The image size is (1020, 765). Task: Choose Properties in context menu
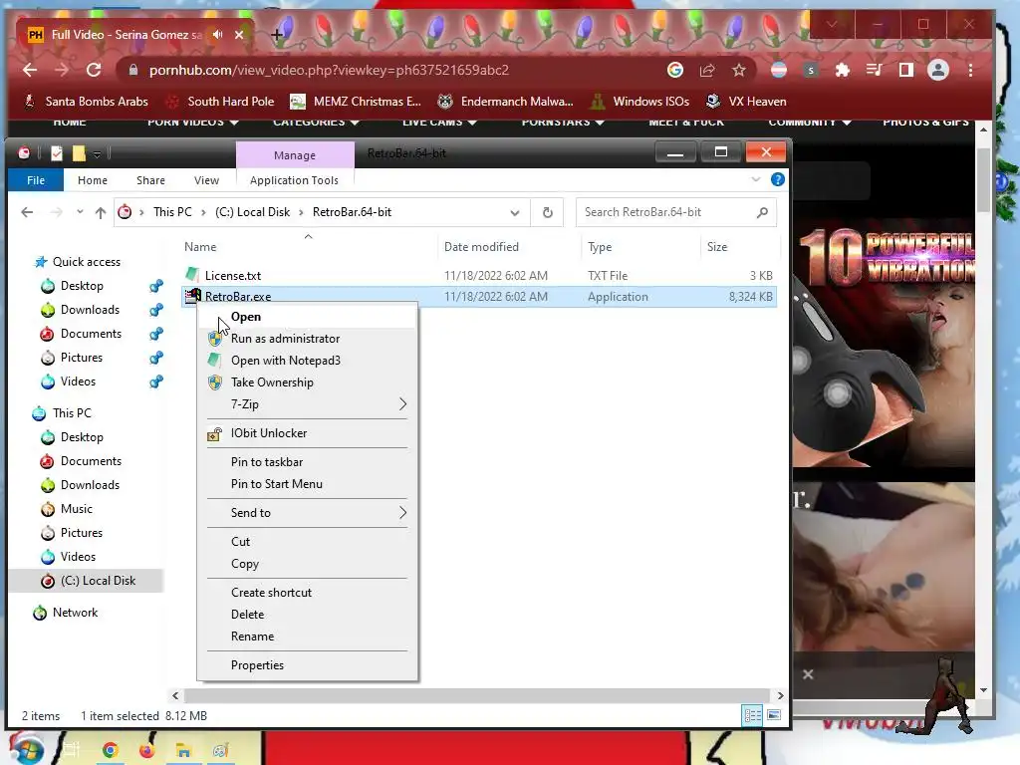tap(257, 664)
